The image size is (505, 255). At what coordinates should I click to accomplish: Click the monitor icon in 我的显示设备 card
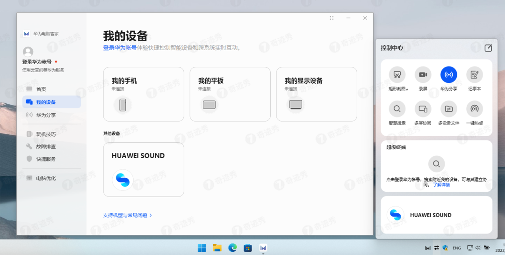296,105
